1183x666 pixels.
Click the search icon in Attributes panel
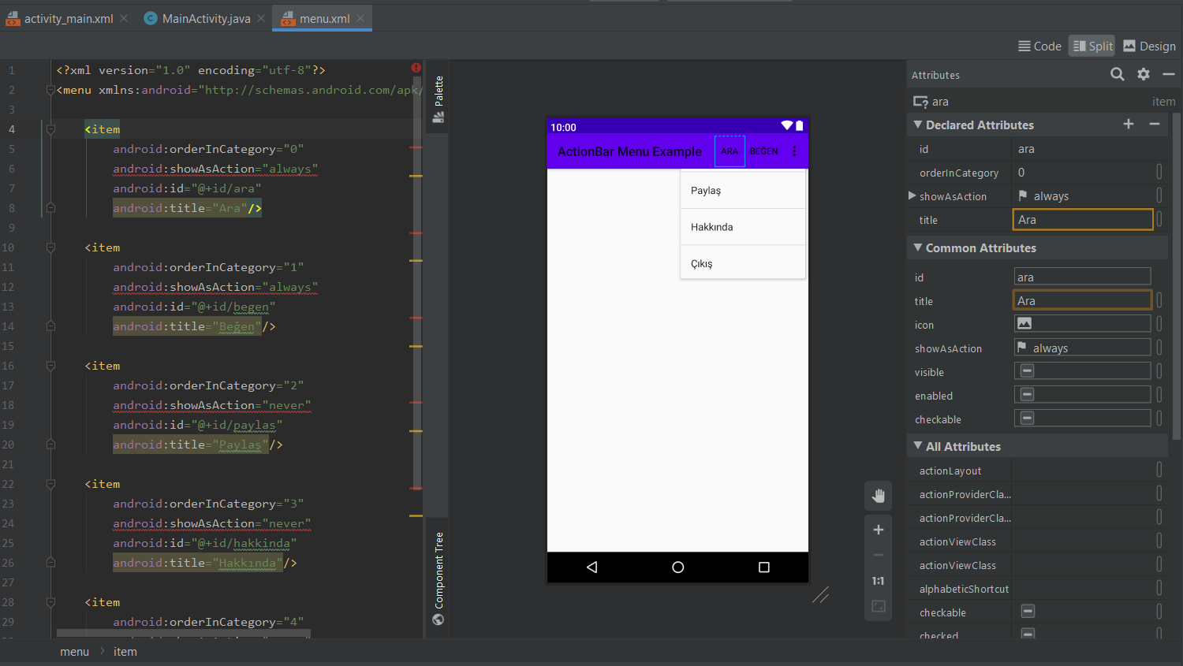pos(1117,74)
